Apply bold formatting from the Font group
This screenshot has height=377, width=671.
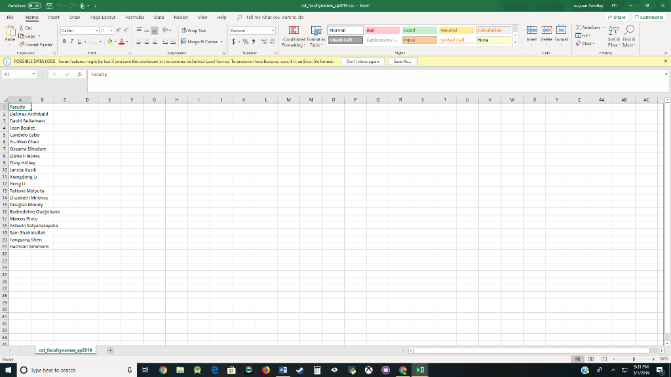pos(64,40)
